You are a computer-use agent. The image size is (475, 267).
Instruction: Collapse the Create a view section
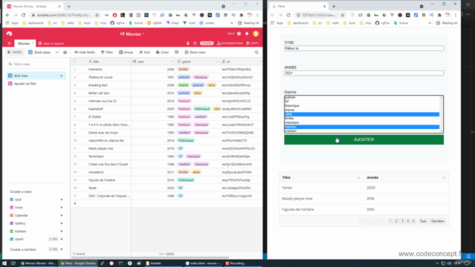pos(21,191)
